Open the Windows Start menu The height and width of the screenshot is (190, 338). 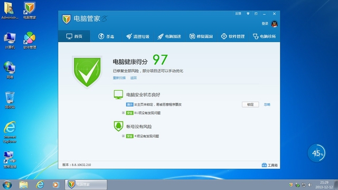coord(7,185)
